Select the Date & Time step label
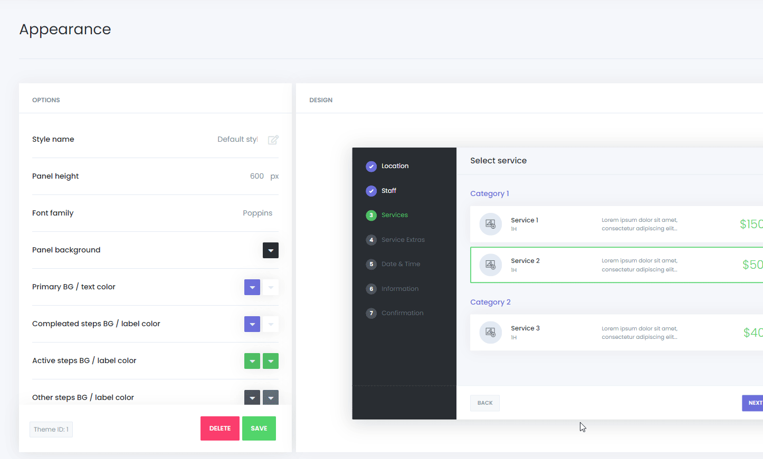Screen dimensions: 763x459 click(401, 264)
